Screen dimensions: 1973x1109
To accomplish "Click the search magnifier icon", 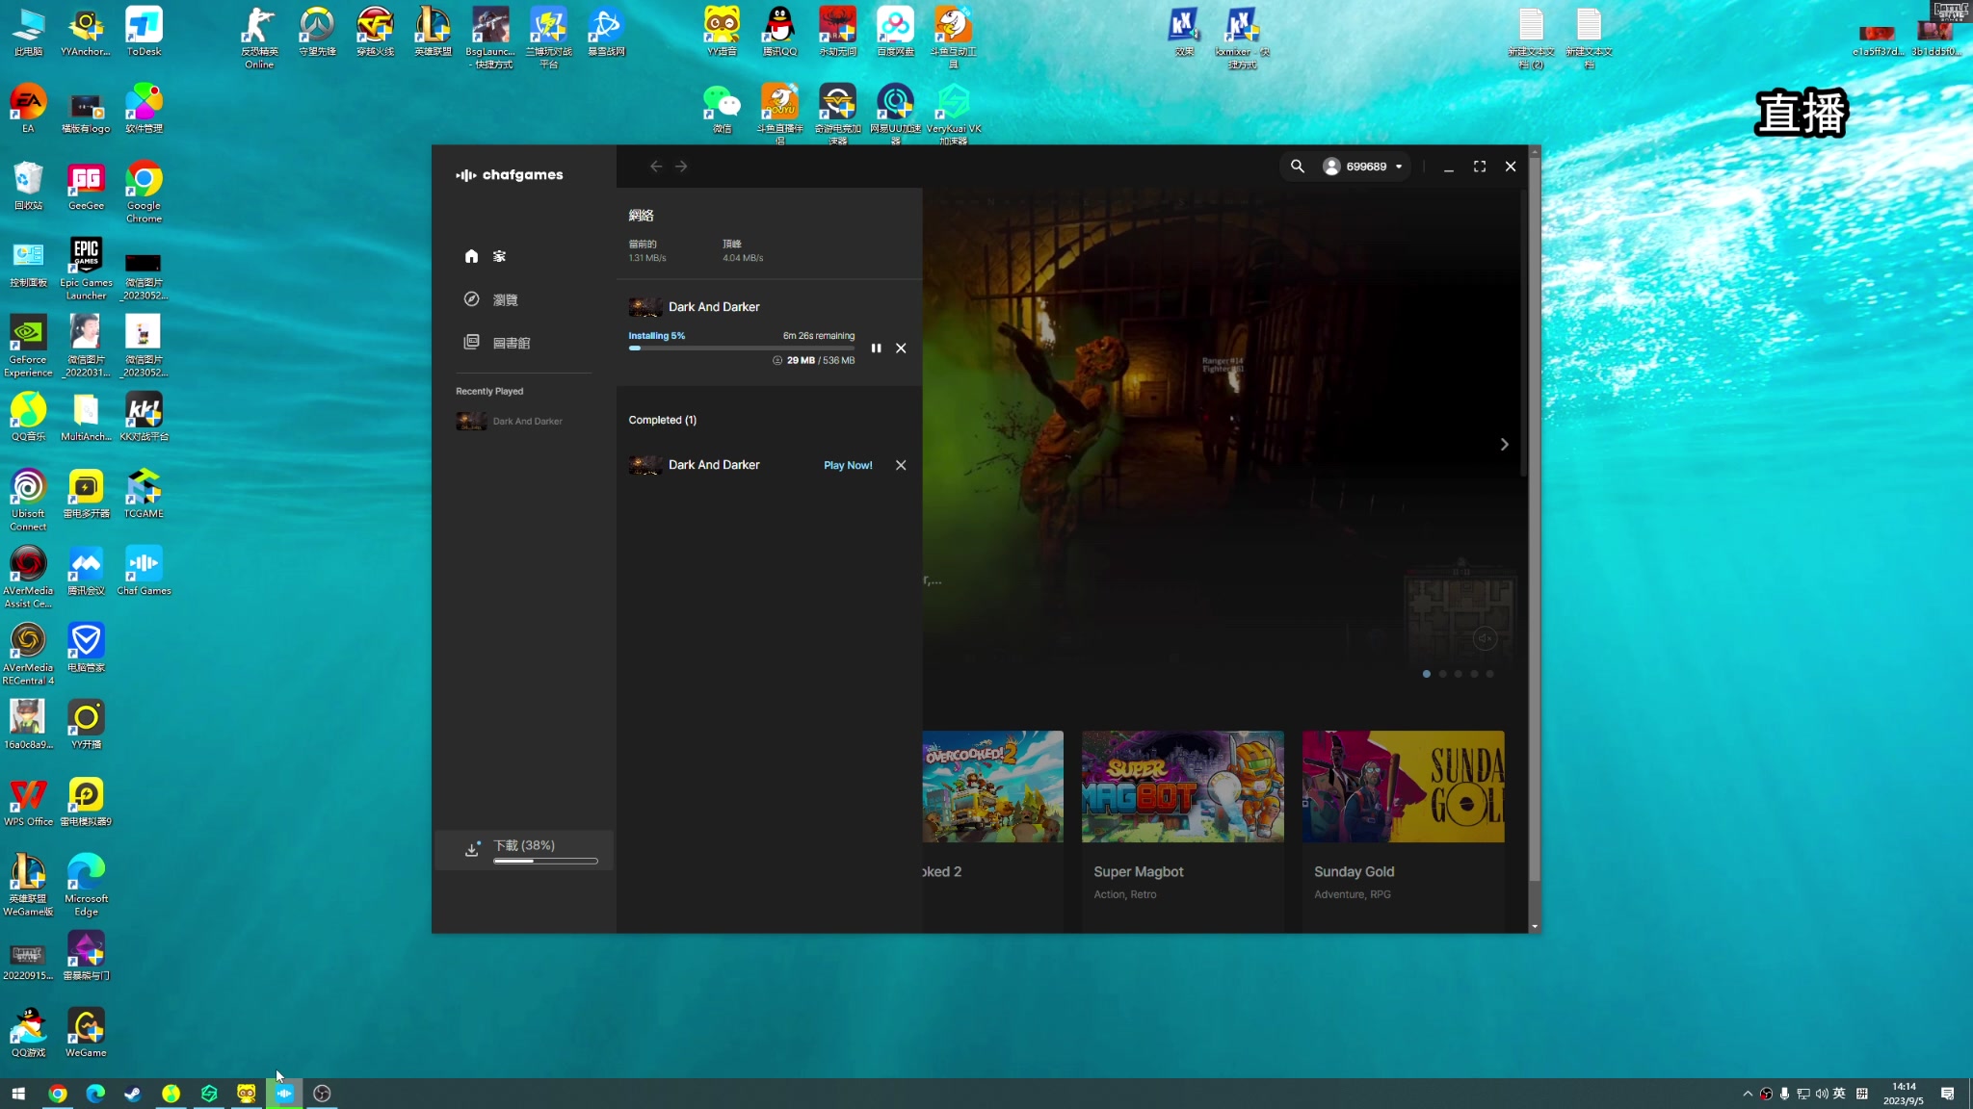I will tap(1298, 167).
